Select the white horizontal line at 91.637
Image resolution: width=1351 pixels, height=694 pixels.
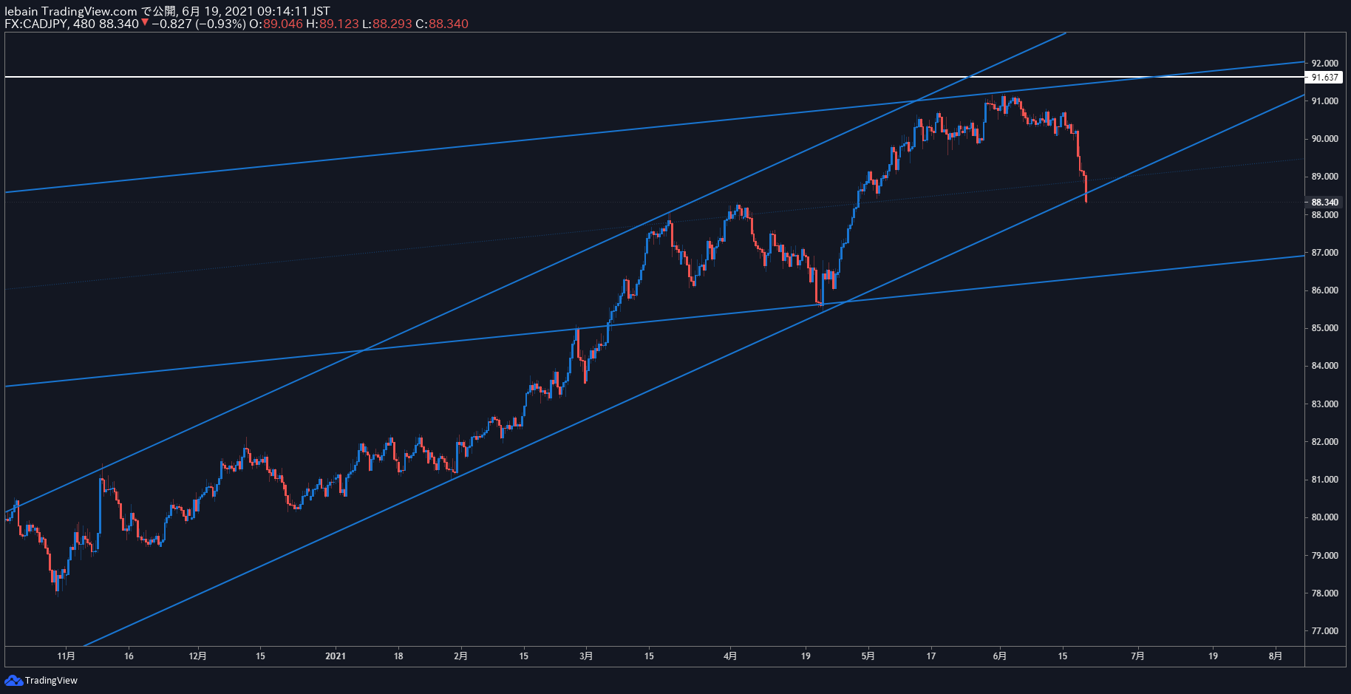pos(654,76)
